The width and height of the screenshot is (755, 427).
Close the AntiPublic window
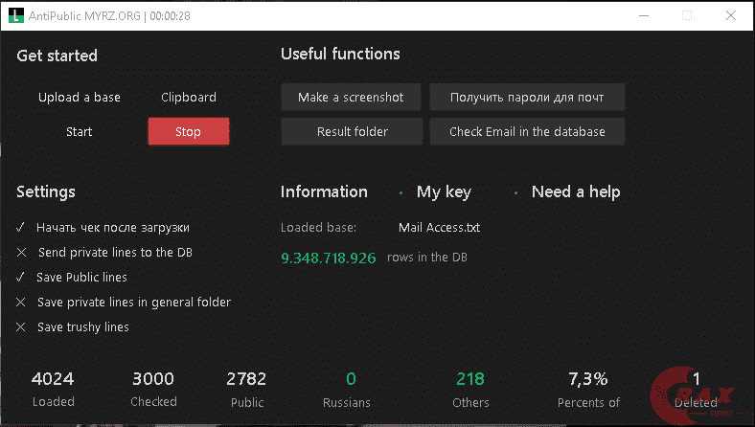point(731,15)
